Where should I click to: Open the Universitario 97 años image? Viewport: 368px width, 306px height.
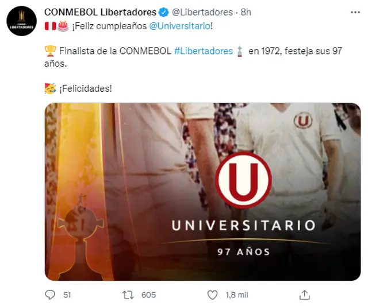[202, 192]
